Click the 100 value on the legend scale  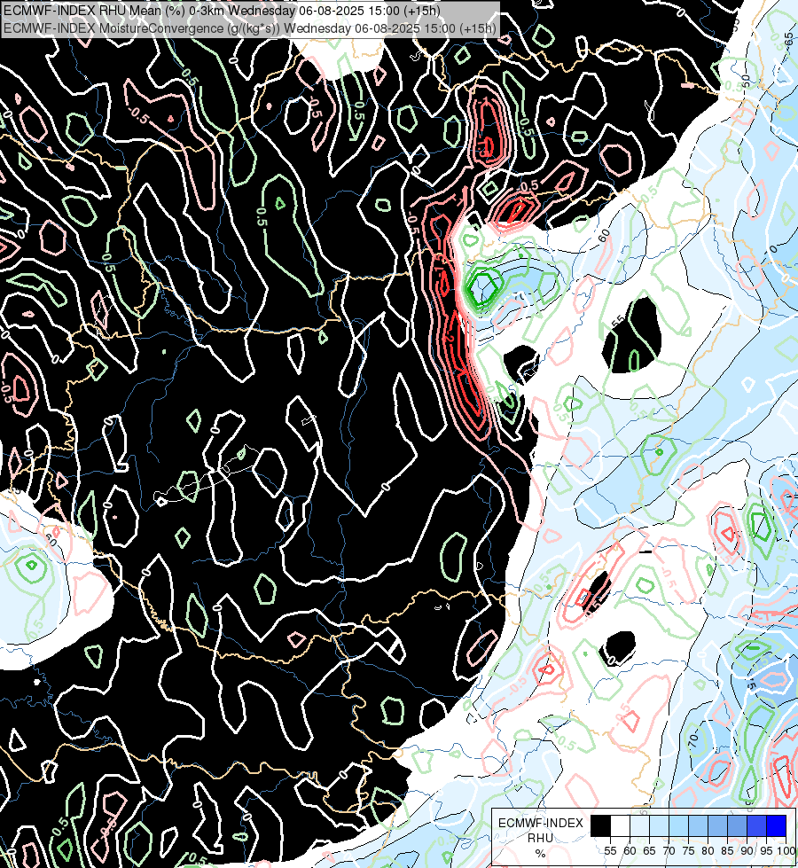(x=786, y=851)
